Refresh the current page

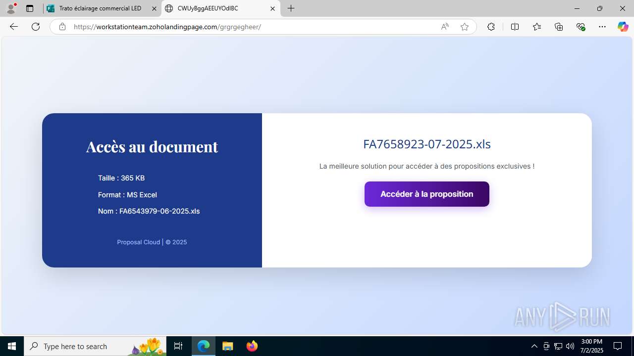coord(36,27)
